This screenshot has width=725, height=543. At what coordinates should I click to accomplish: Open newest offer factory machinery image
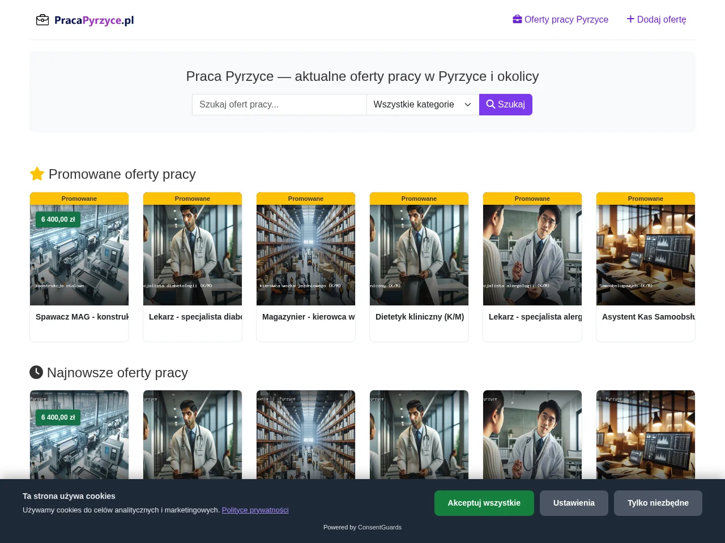(x=79, y=435)
